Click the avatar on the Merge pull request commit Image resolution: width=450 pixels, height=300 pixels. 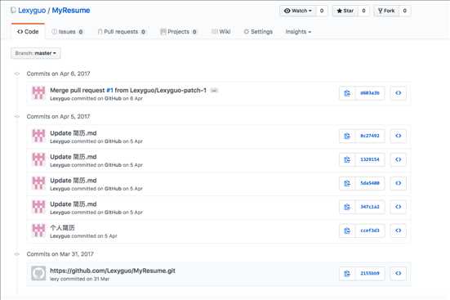click(x=38, y=93)
